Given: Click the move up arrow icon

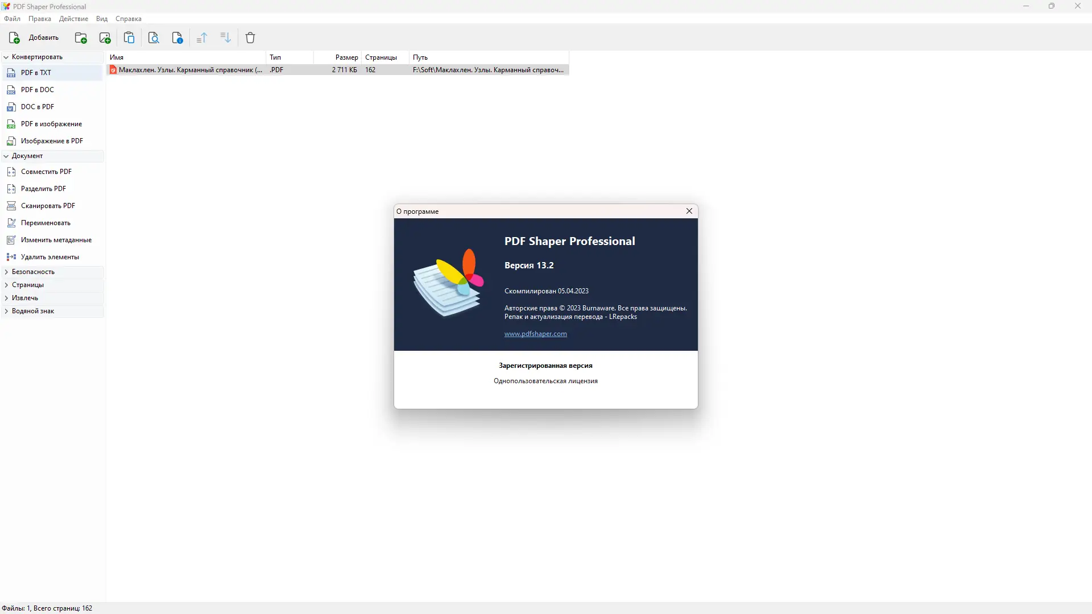Looking at the screenshot, I should pos(202,38).
